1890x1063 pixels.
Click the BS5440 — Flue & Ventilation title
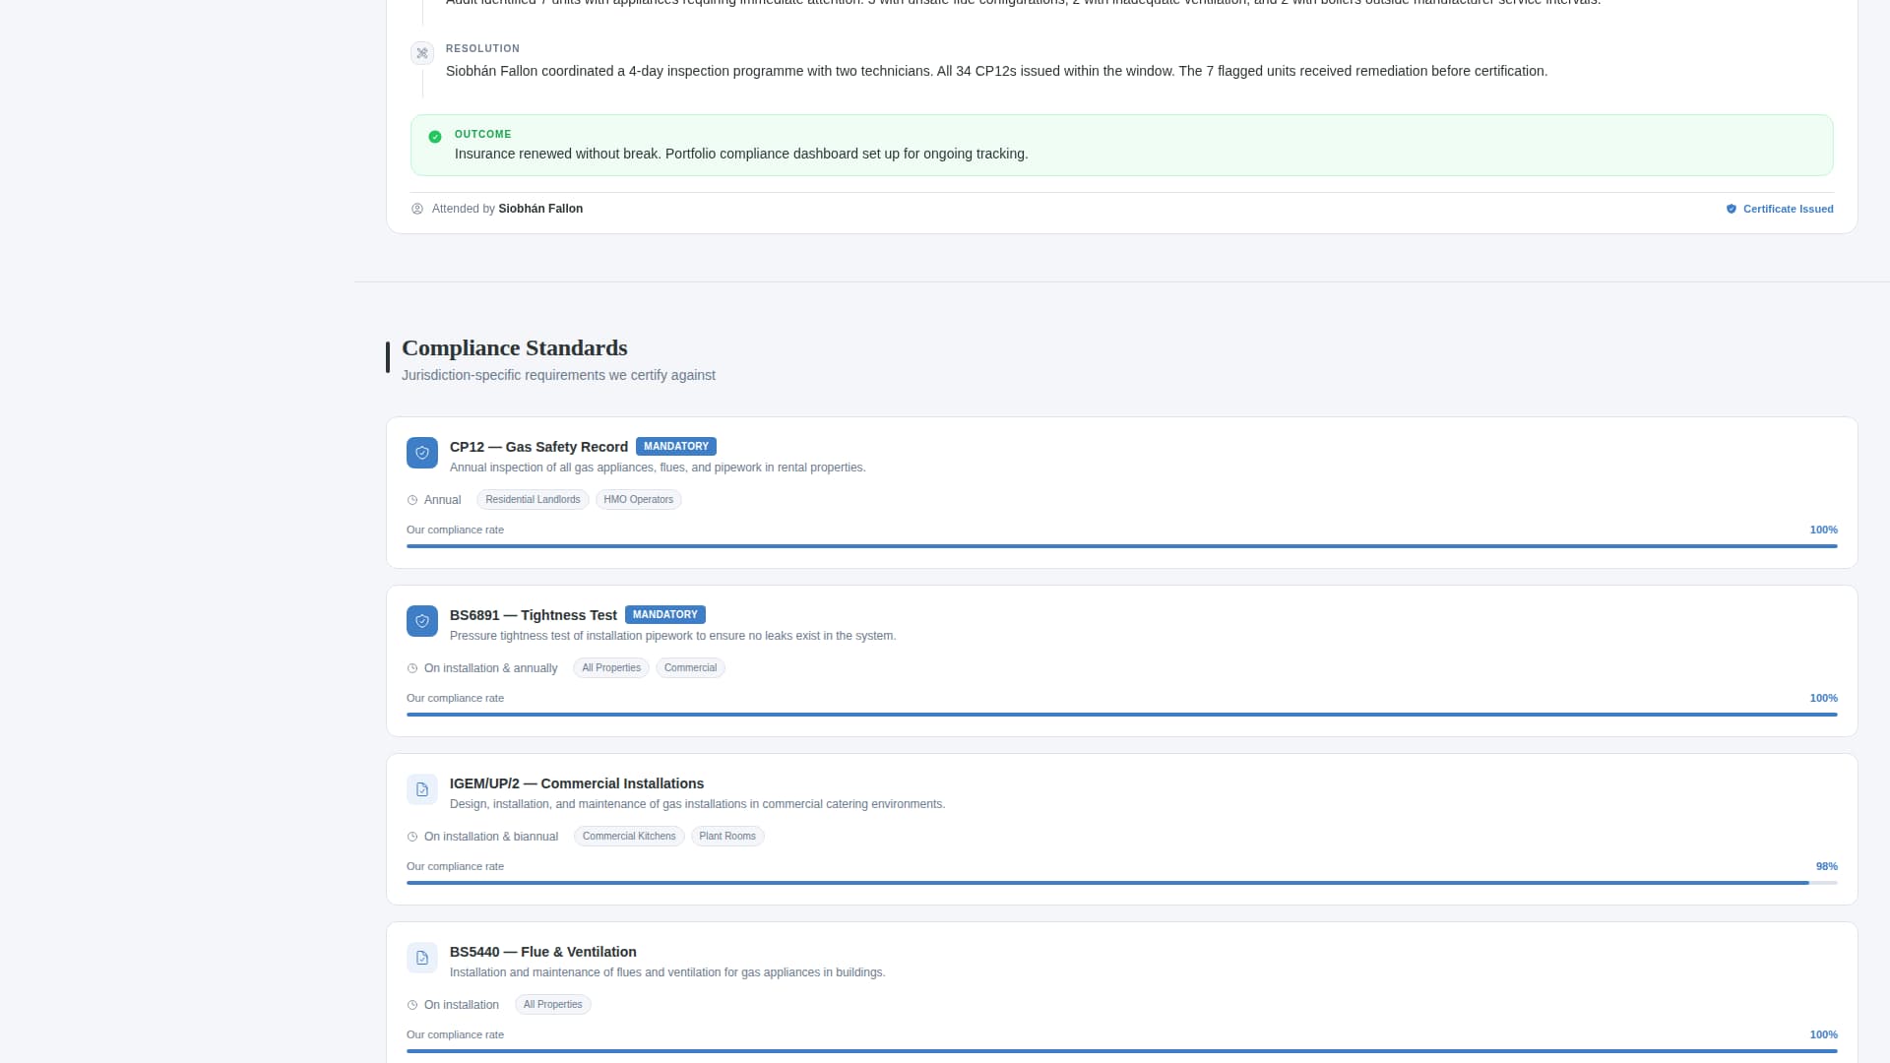point(543,952)
